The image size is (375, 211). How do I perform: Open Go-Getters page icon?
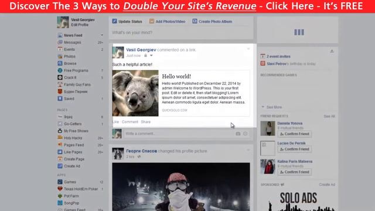60,124
